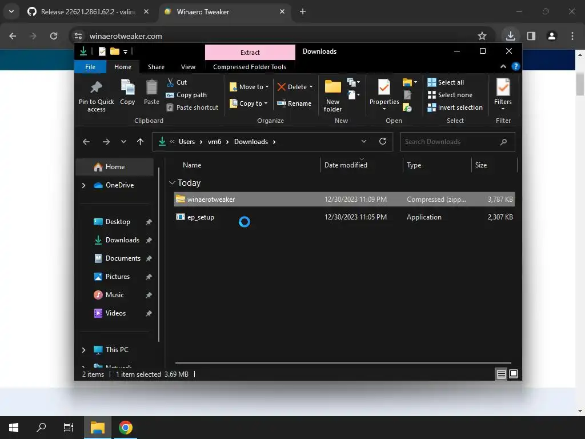Switch to details view layout icon
Viewport: 585px width, 439px height.
(x=502, y=374)
